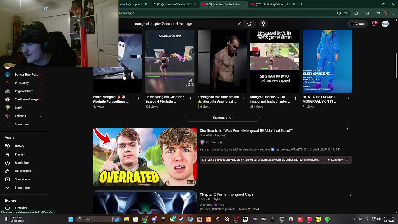Open the Windows Start menu
The width and height of the screenshot is (398, 224).
coord(71,219)
